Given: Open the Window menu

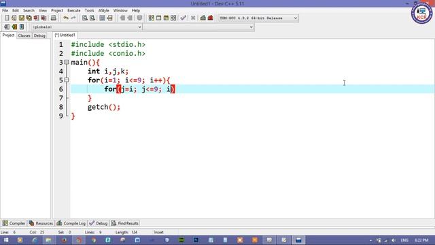Looking at the screenshot, I should [x=120, y=10].
